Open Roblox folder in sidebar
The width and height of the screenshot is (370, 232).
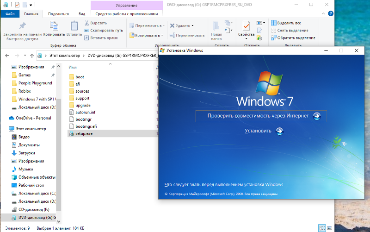(x=25, y=91)
